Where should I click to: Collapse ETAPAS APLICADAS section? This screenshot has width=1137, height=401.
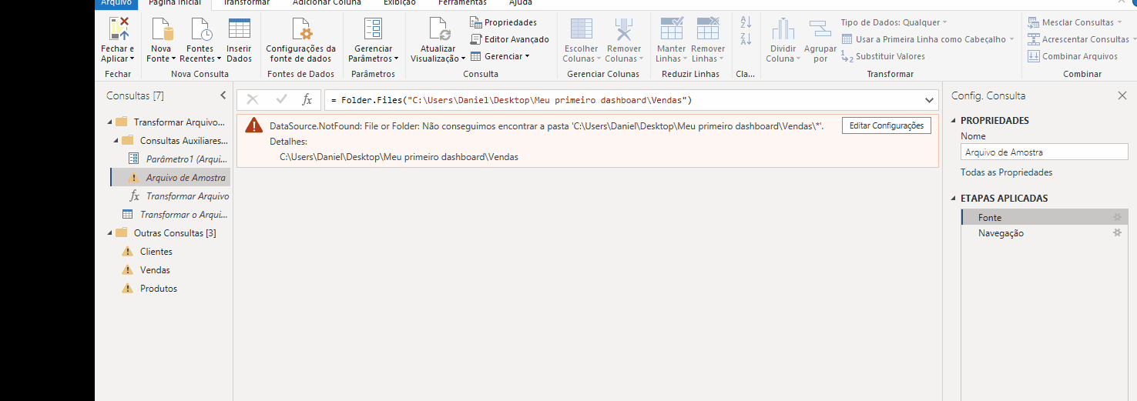[x=954, y=199]
